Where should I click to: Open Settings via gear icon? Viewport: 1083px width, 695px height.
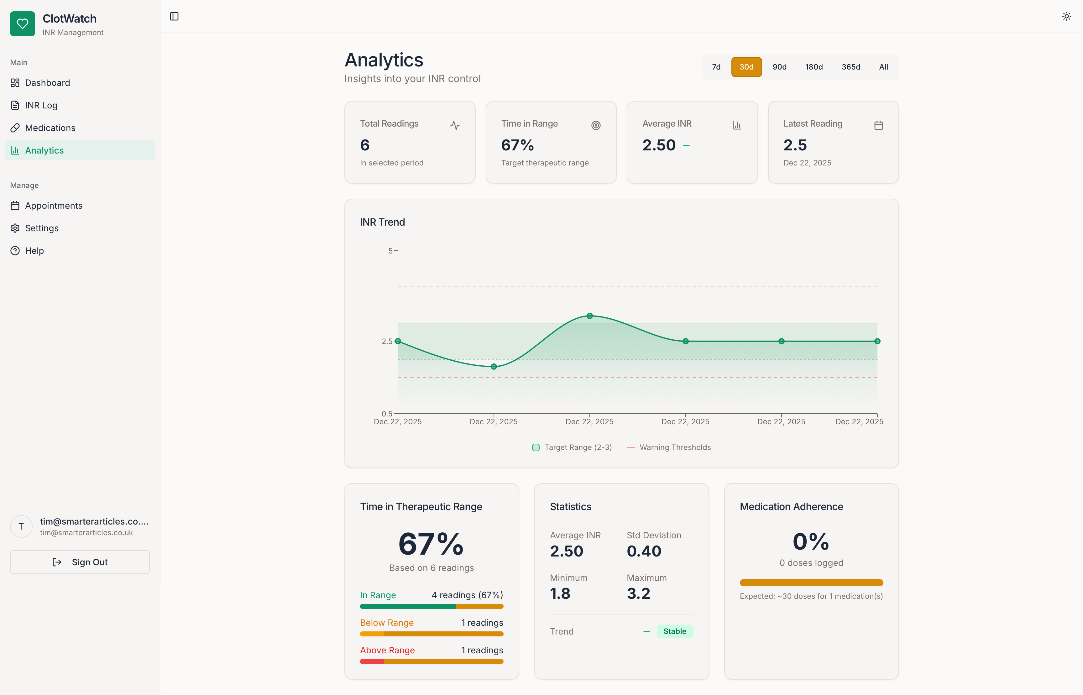tap(15, 228)
